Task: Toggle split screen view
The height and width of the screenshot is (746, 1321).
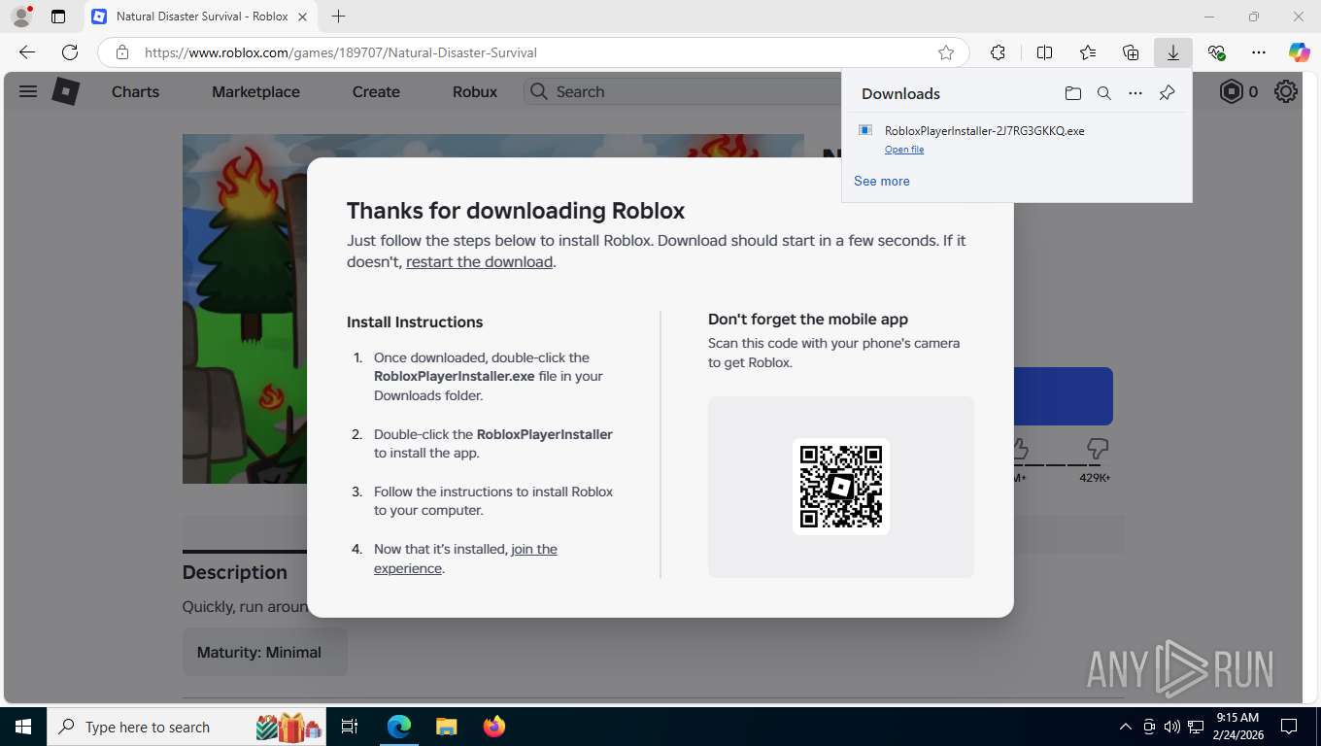Action: 1045,52
